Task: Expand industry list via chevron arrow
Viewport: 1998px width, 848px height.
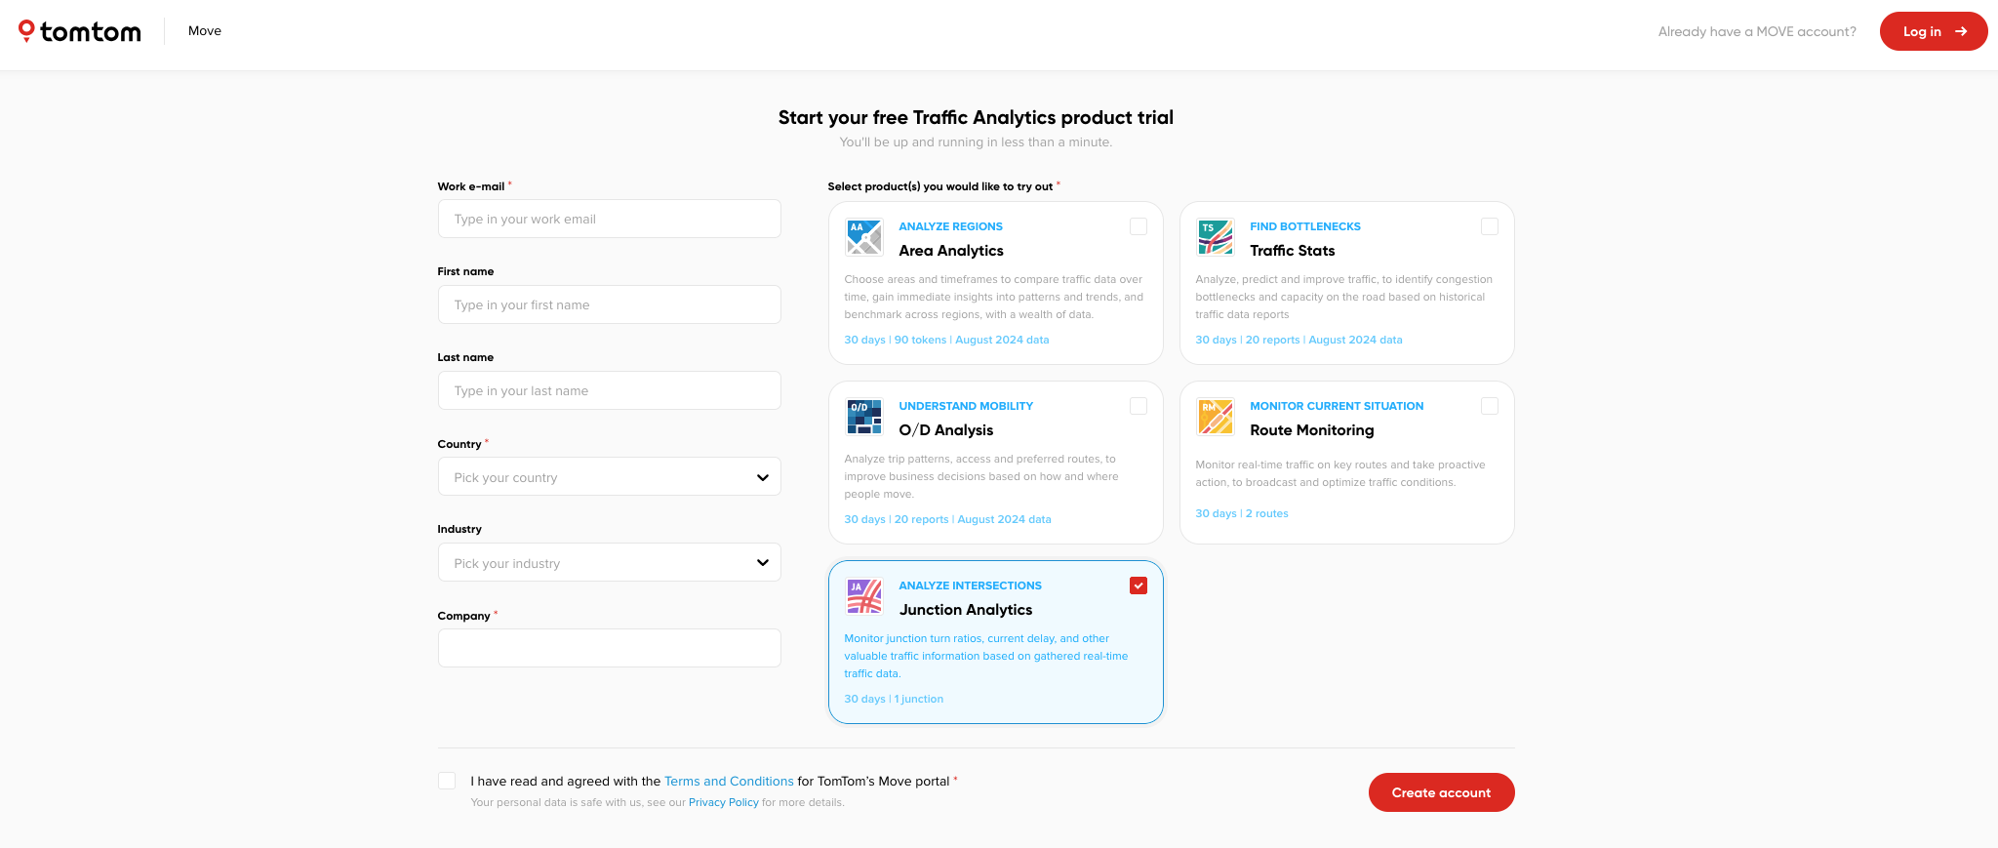Action: pyautogui.click(x=763, y=563)
